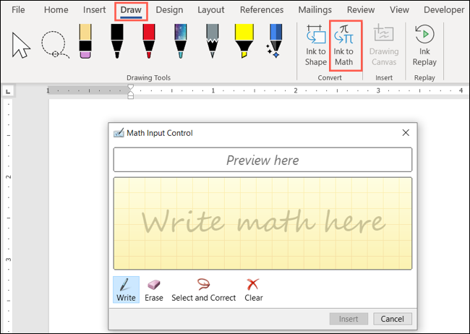Click the Write math here area
Viewport: 470px width, 334px height.
click(x=262, y=223)
